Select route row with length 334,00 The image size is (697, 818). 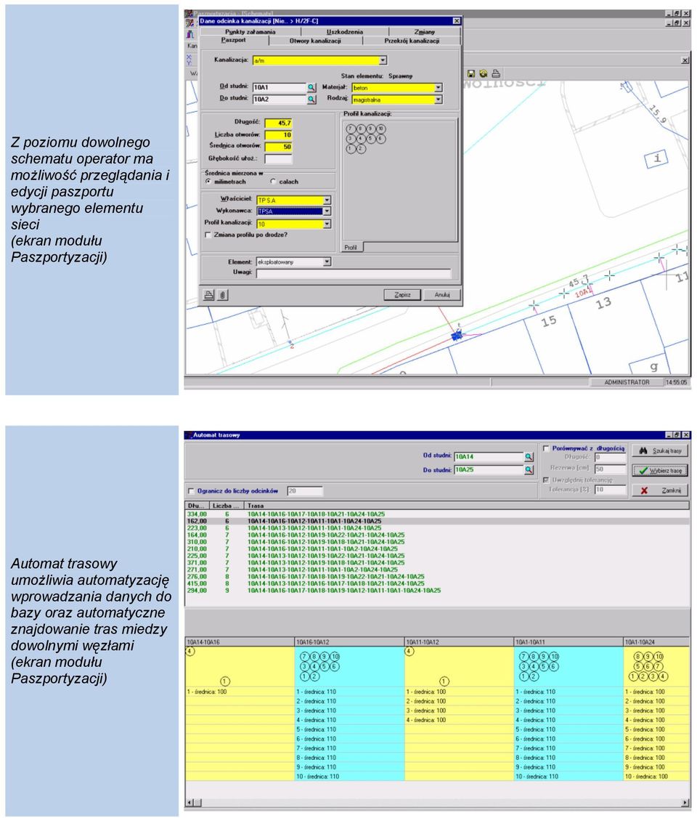[437, 514]
